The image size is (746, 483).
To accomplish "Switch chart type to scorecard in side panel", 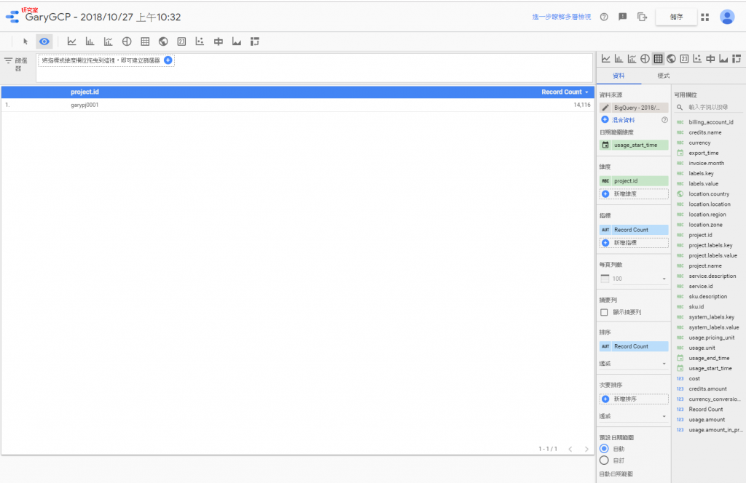I will 684,59.
